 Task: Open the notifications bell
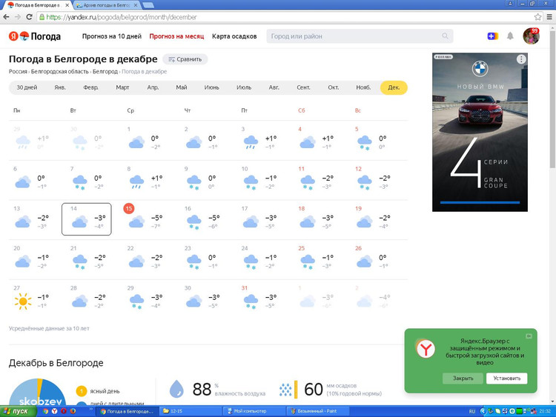[510, 36]
